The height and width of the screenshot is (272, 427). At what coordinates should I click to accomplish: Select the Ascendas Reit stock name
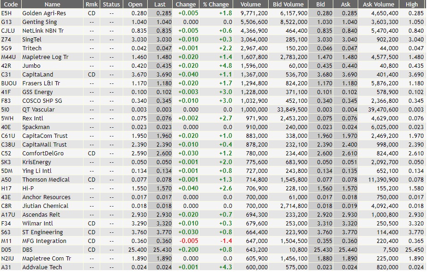click(41, 215)
